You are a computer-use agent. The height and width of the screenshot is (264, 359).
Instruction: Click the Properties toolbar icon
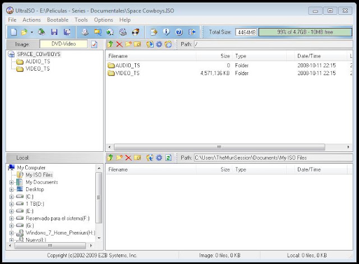[154, 32]
